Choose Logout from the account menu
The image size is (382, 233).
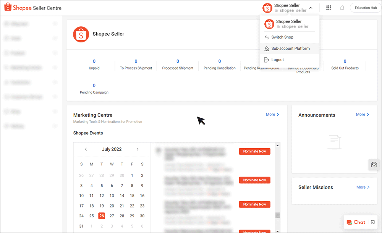pos(277,60)
